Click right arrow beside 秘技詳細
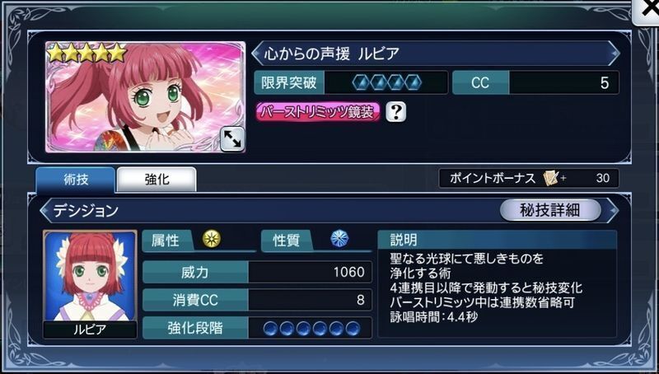This screenshot has height=374, width=659. pos(613,210)
